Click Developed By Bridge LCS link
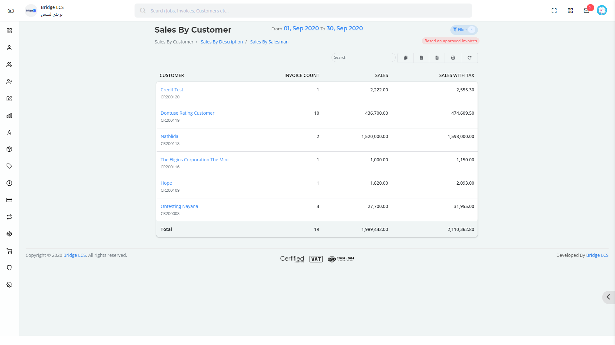Viewport: 615px width, 345px height. click(x=597, y=255)
